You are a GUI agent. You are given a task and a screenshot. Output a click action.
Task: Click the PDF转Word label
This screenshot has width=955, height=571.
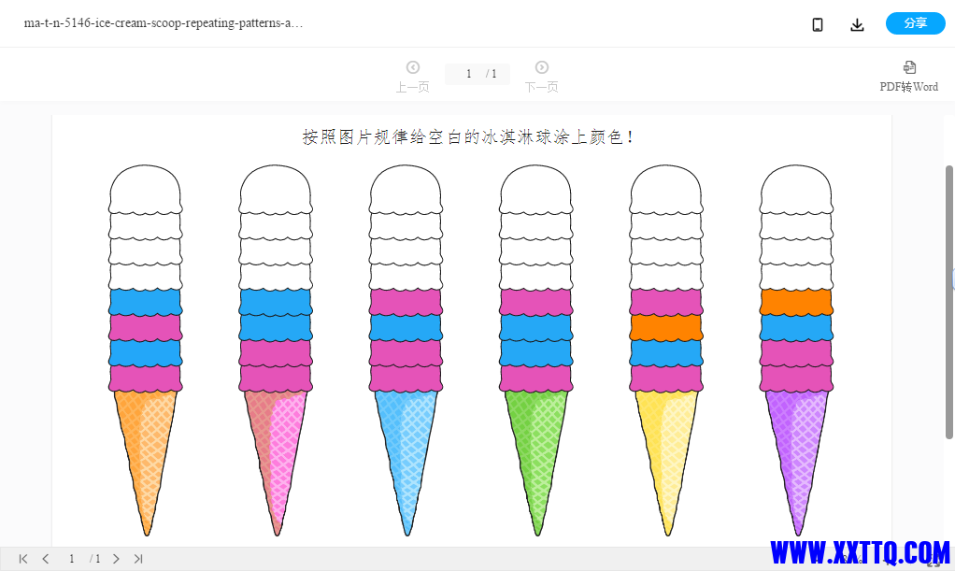(x=908, y=87)
